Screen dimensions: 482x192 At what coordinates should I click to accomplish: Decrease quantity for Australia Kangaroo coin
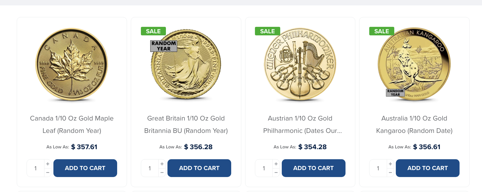pos(390,172)
